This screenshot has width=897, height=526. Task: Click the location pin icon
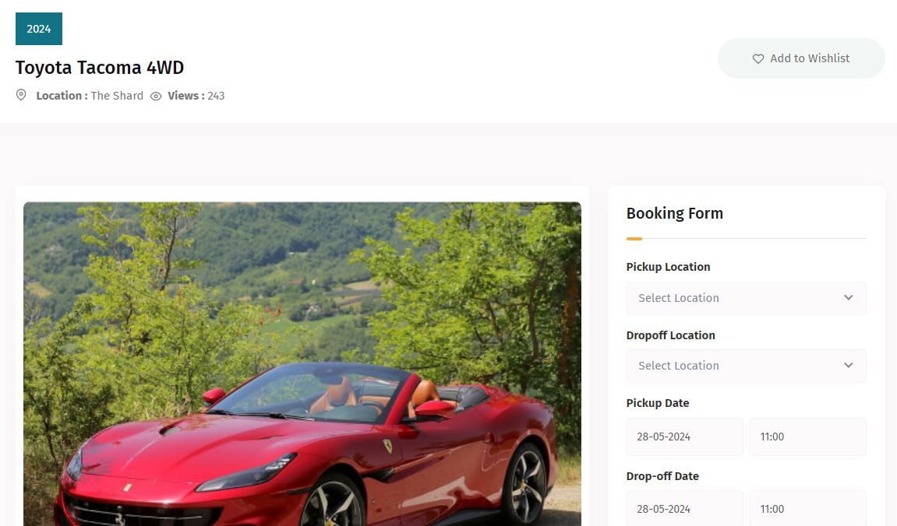tap(21, 95)
